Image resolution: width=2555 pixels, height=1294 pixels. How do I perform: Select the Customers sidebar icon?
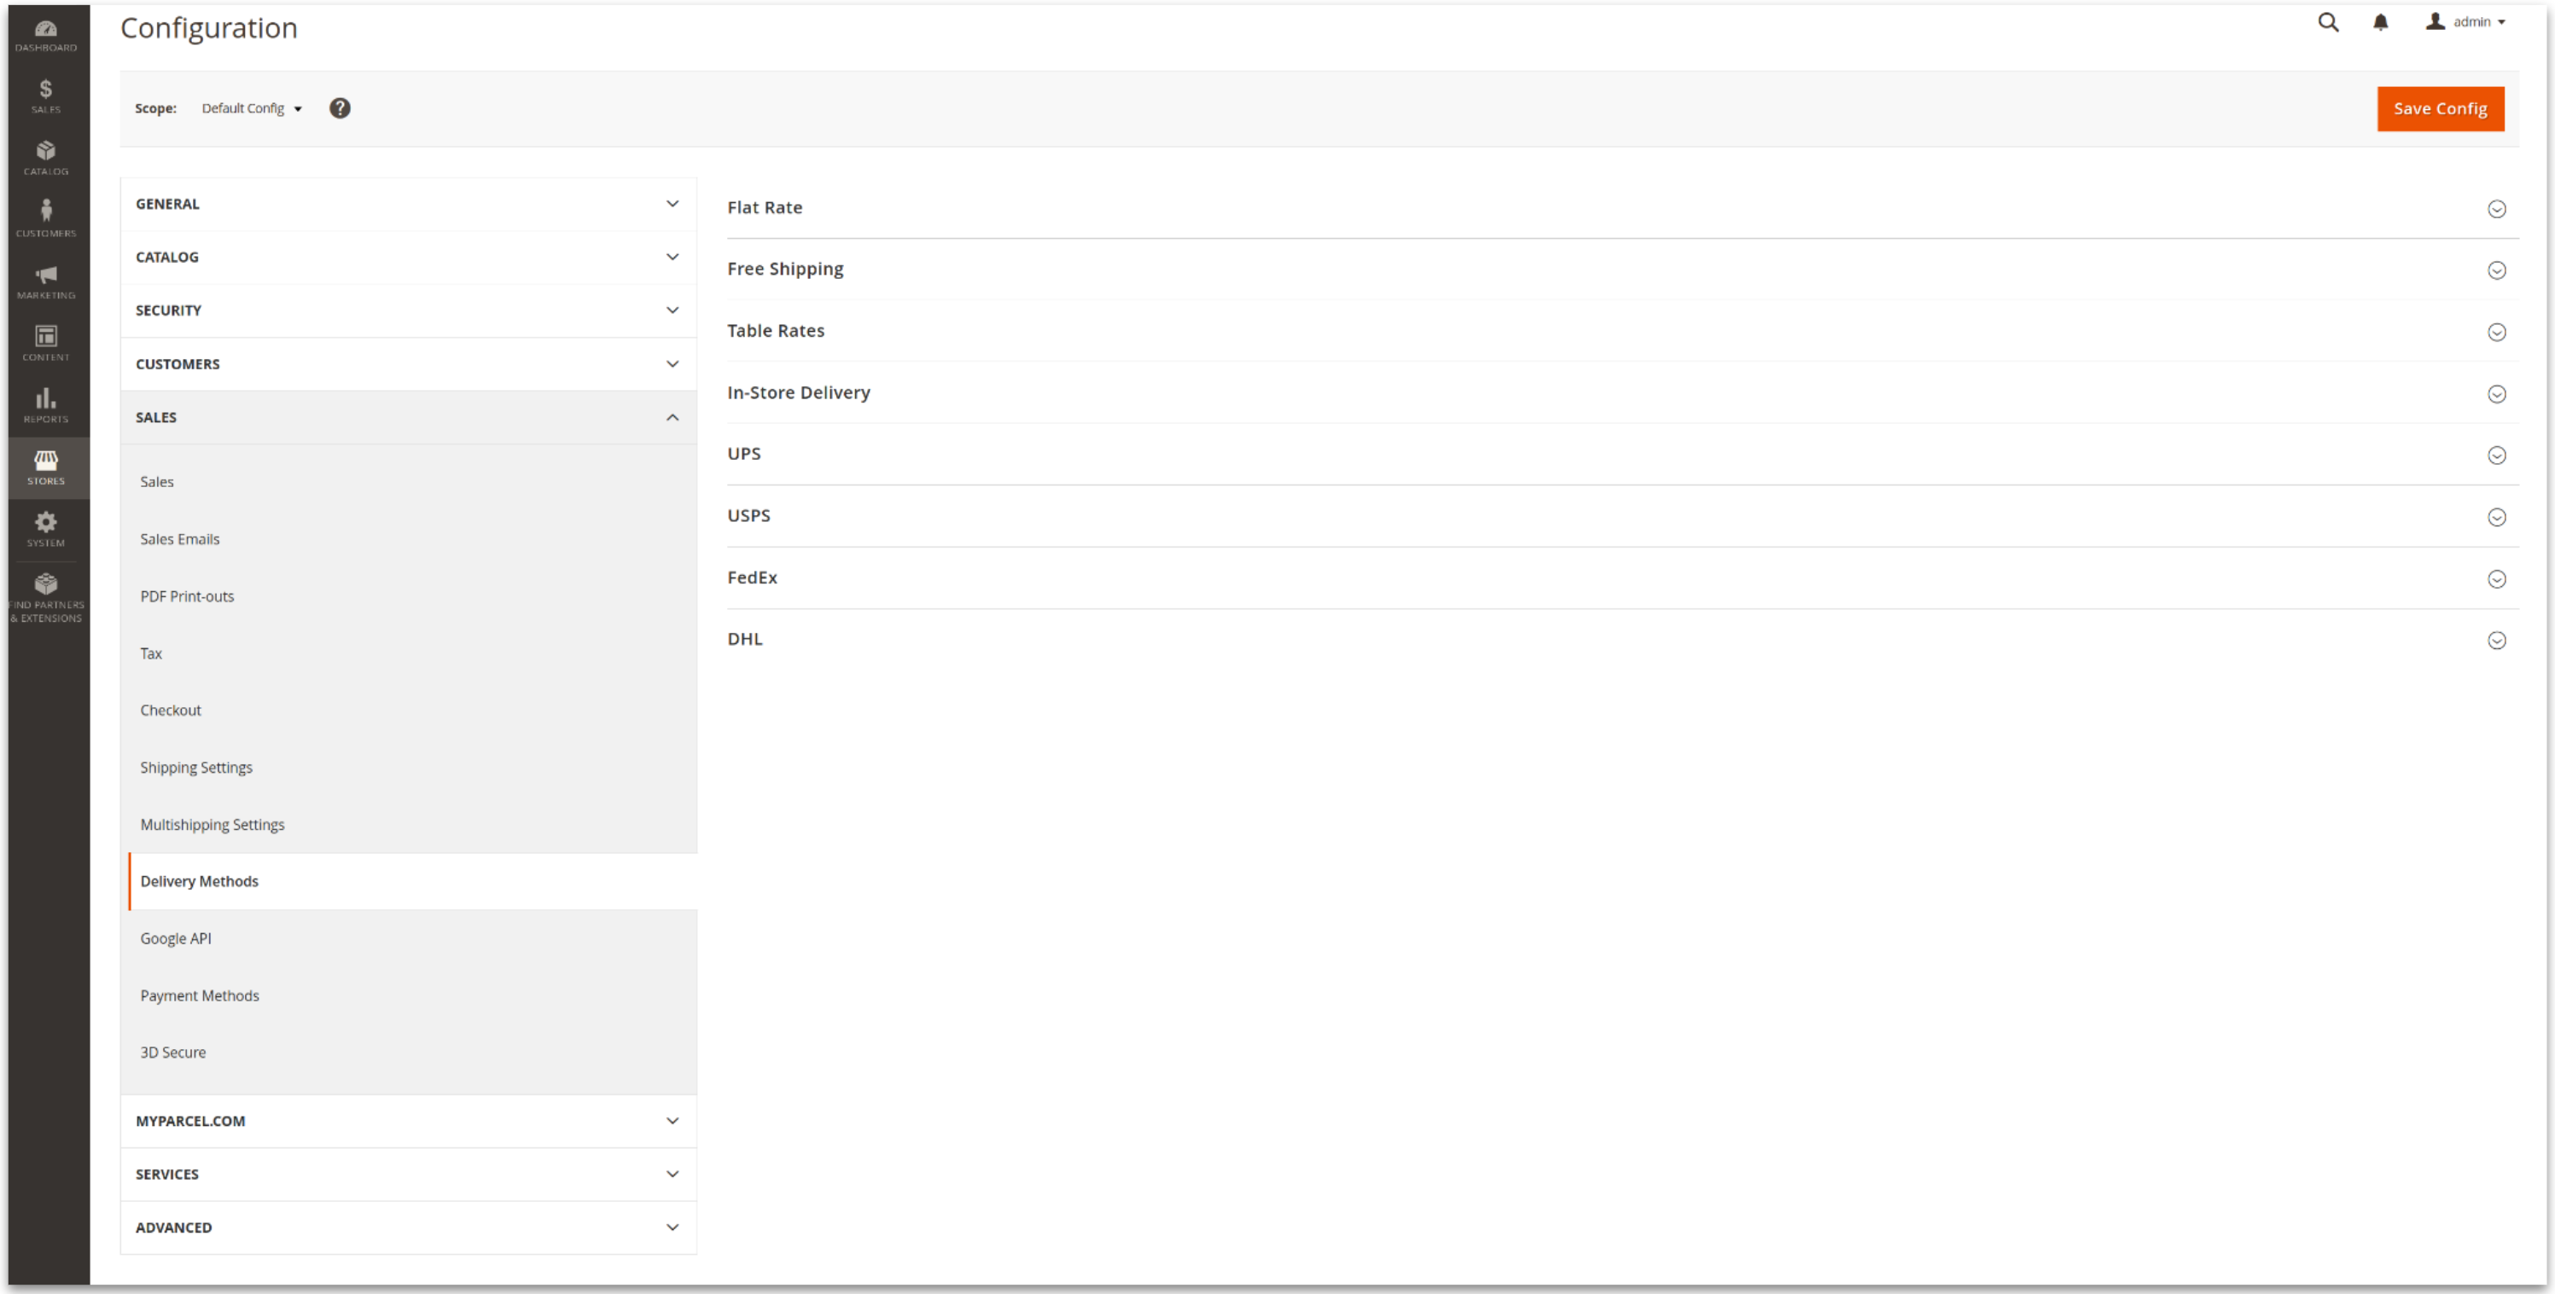45,218
